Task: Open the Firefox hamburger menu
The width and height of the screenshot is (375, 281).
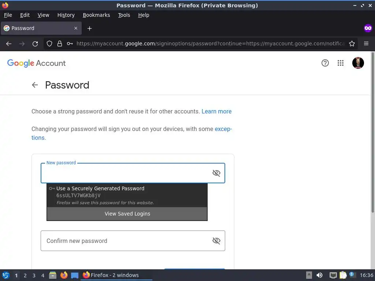Action: point(366,44)
